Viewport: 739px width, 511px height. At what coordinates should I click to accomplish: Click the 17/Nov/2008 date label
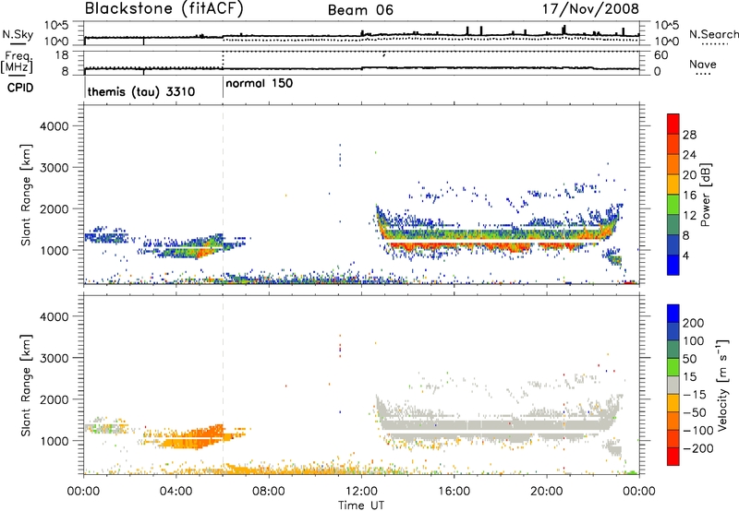[x=590, y=8]
